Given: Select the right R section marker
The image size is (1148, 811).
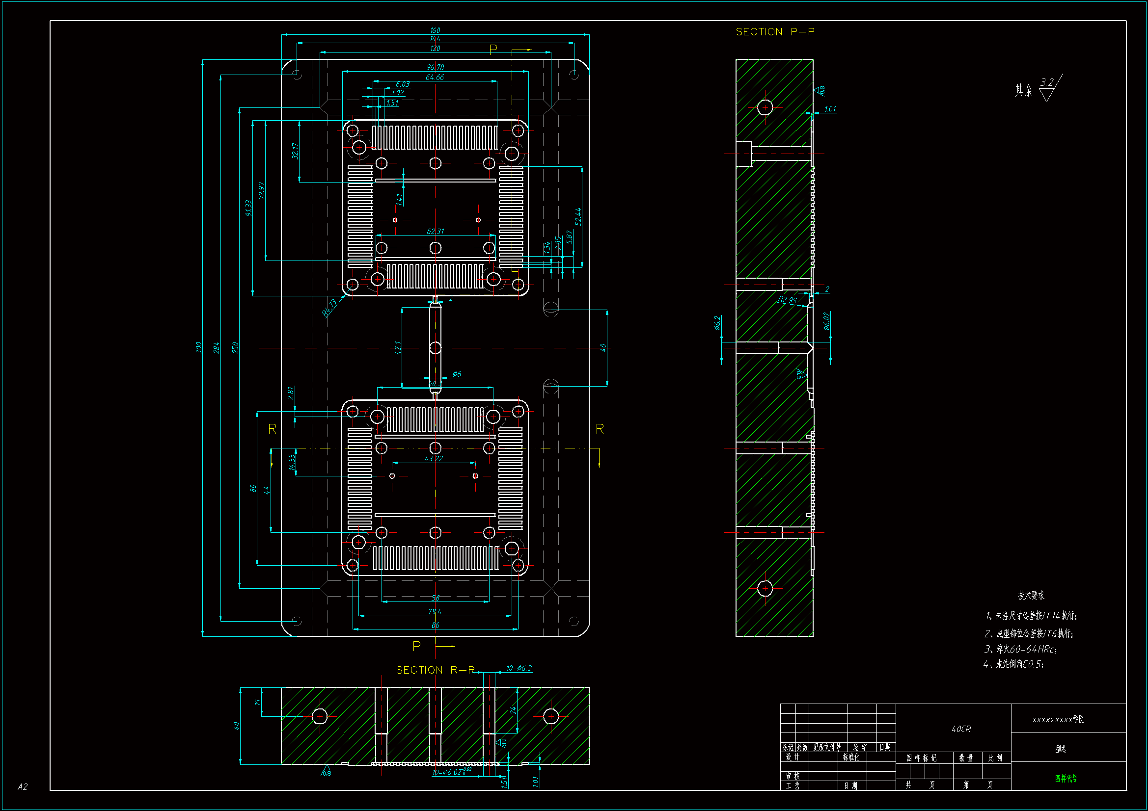Looking at the screenshot, I should [x=600, y=429].
